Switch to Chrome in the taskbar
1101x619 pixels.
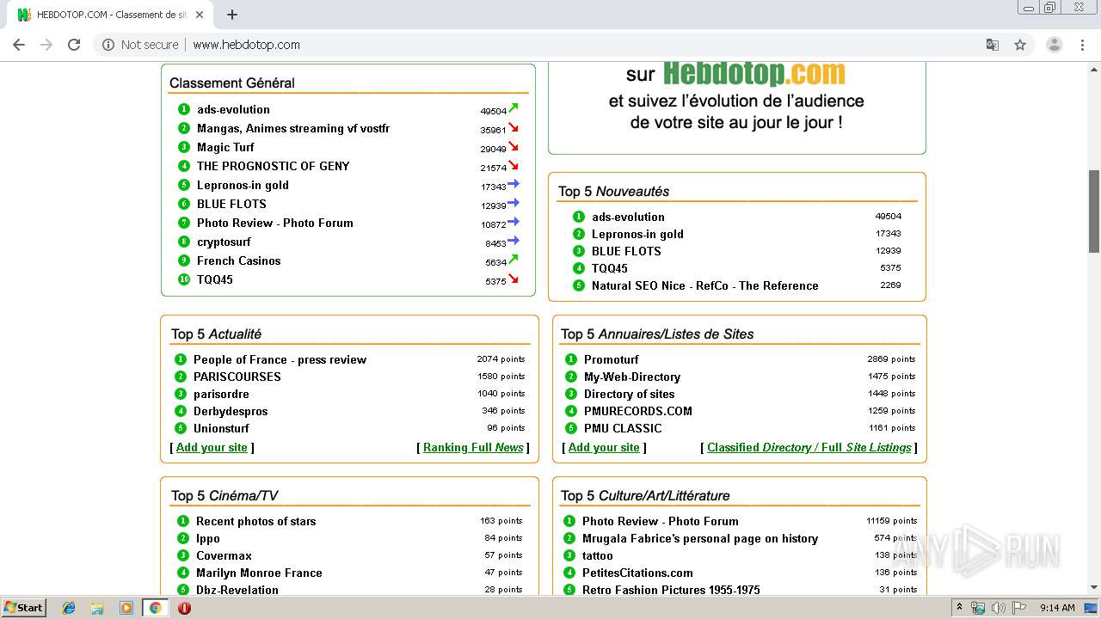click(x=155, y=608)
